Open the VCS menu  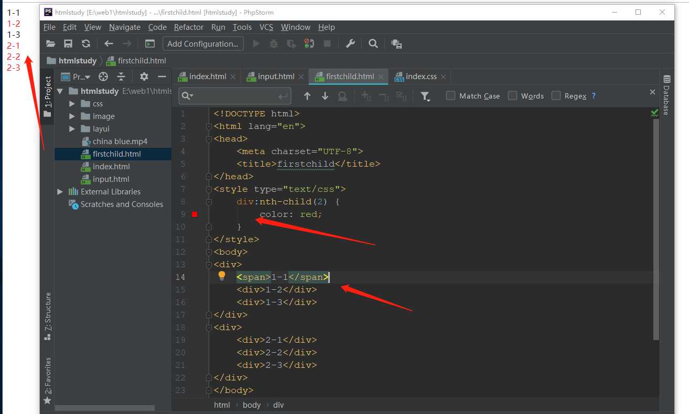[x=266, y=27]
